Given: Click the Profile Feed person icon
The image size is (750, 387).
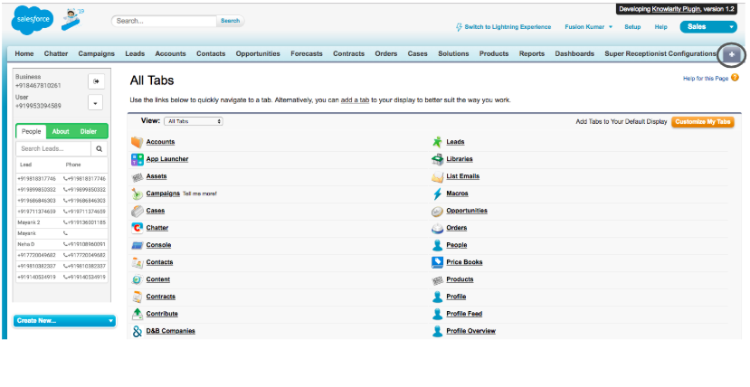Looking at the screenshot, I should click(x=437, y=314).
